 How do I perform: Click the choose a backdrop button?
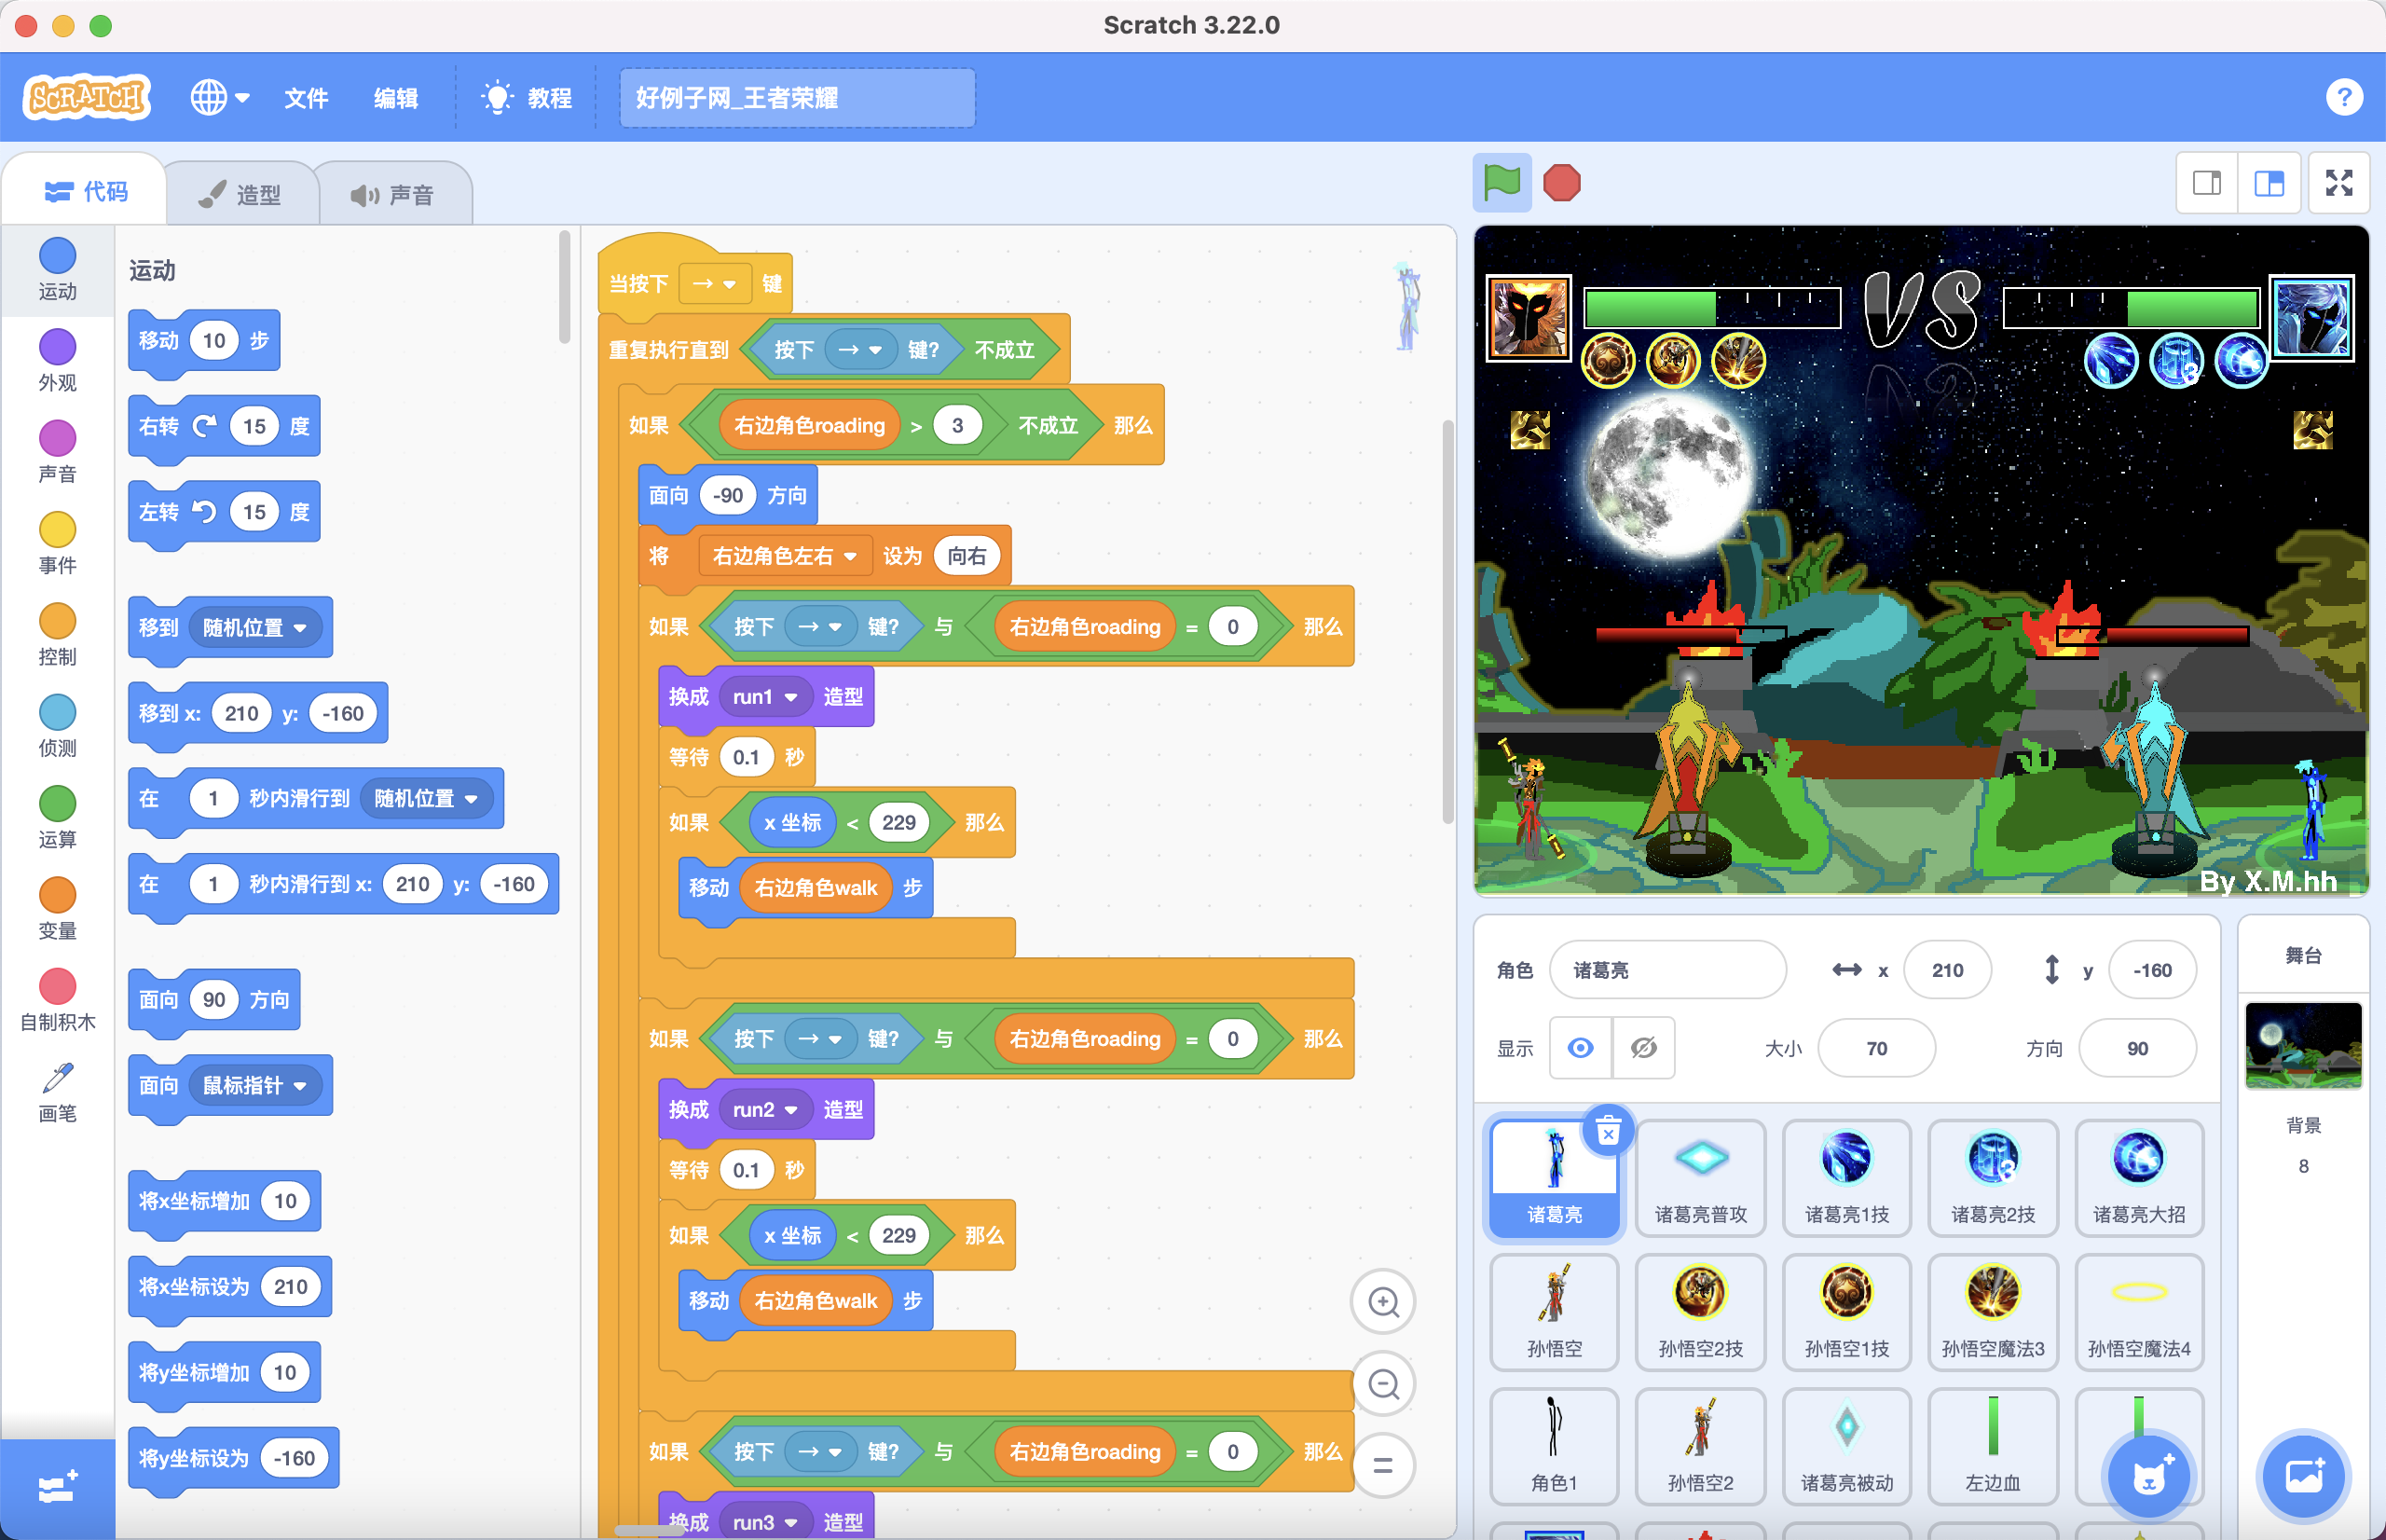coord(2303,1477)
